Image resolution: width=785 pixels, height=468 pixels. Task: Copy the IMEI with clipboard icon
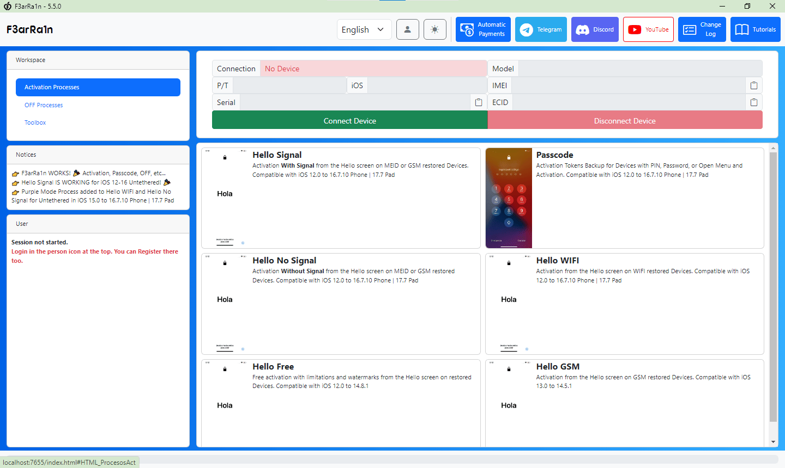[754, 85]
